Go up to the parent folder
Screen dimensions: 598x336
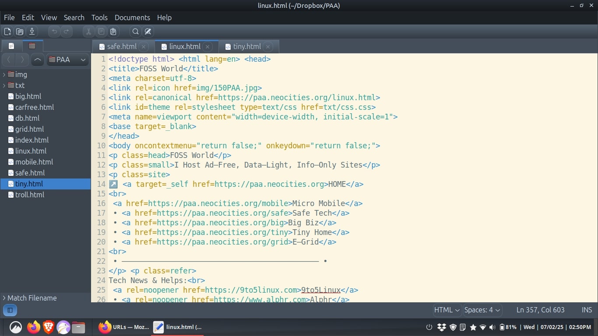point(38,59)
